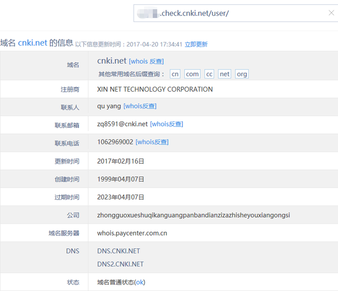Pick the net domain suffix button
This screenshot has height=291, width=338.
pyautogui.click(x=224, y=74)
